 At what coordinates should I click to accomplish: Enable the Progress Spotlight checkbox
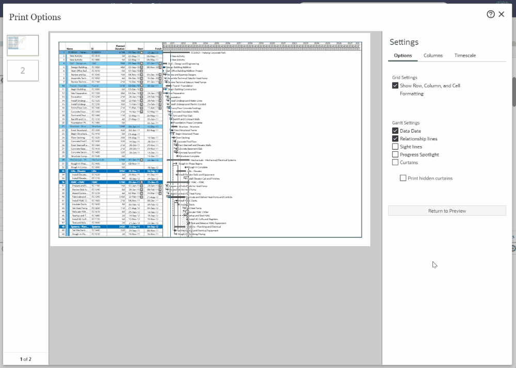pos(395,154)
